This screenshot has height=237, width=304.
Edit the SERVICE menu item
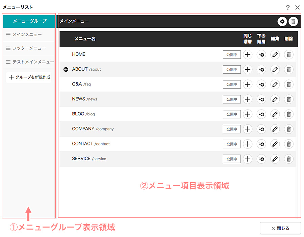[x=275, y=159]
